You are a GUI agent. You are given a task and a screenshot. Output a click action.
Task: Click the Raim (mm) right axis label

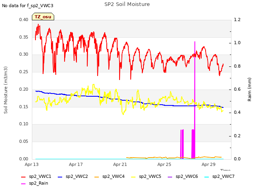(249, 90)
